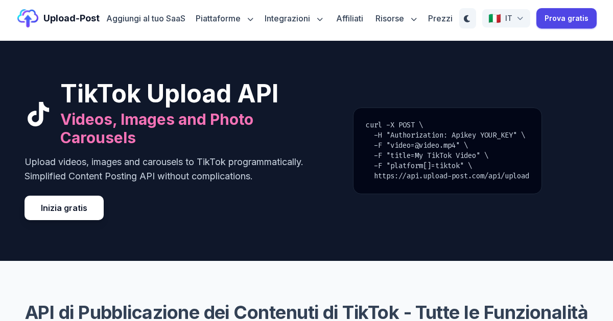Click the Inizia gratis button
The height and width of the screenshot is (321, 613).
(x=64, y=208)
